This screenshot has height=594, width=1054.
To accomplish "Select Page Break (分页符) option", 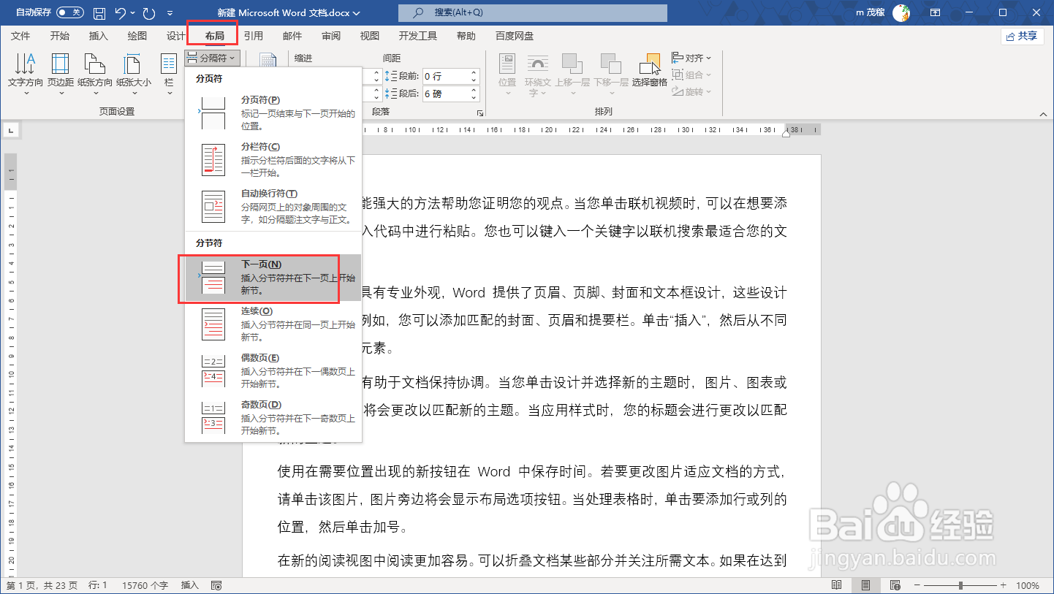I will [273, 113].
